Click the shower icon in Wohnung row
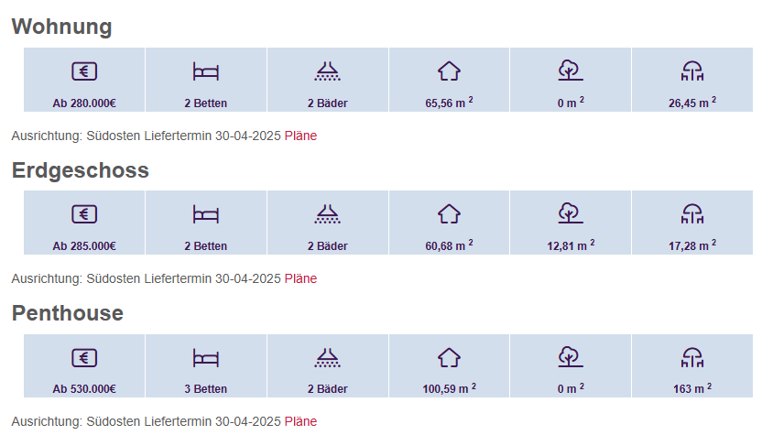This screenshot has width=762, height=435. [327, 71]
